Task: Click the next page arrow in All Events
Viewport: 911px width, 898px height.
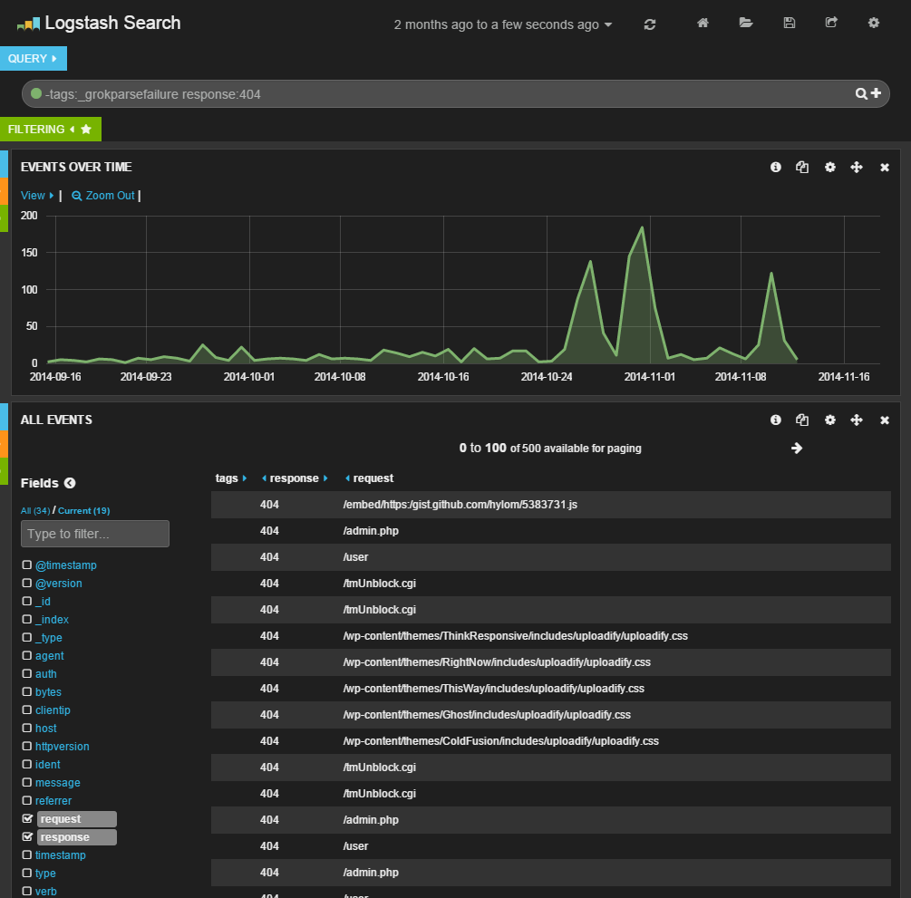Action: tap(797, 448)
